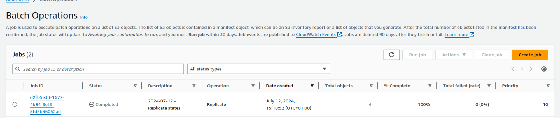This screenshot has width=560, height=118.
Task: Click the refresh jobs icon button
Action: (x=391, y=55)
